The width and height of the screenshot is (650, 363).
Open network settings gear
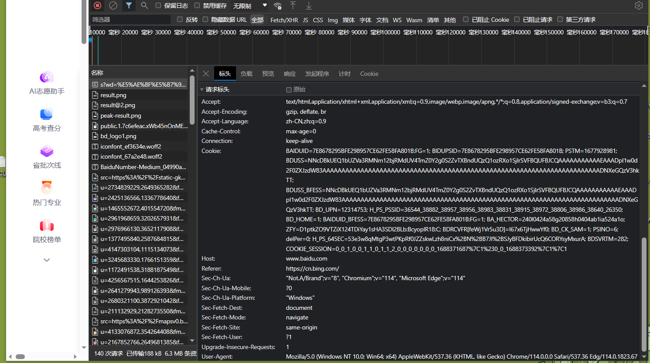(639, 6)
